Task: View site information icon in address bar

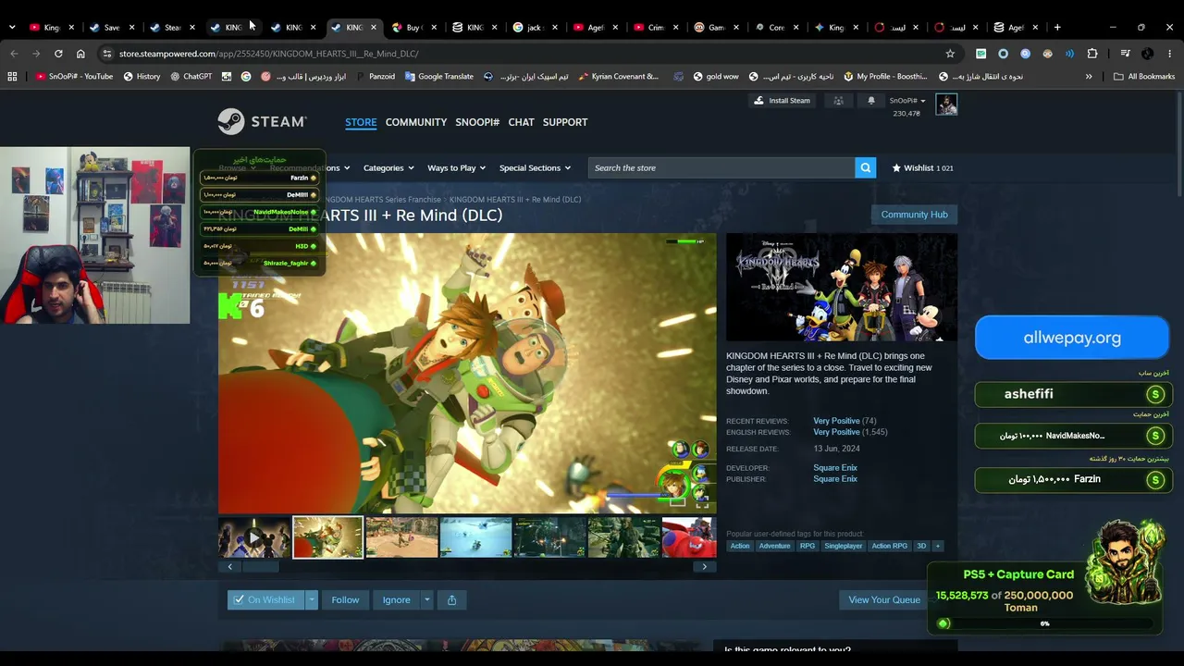Action: click(107, 54)
